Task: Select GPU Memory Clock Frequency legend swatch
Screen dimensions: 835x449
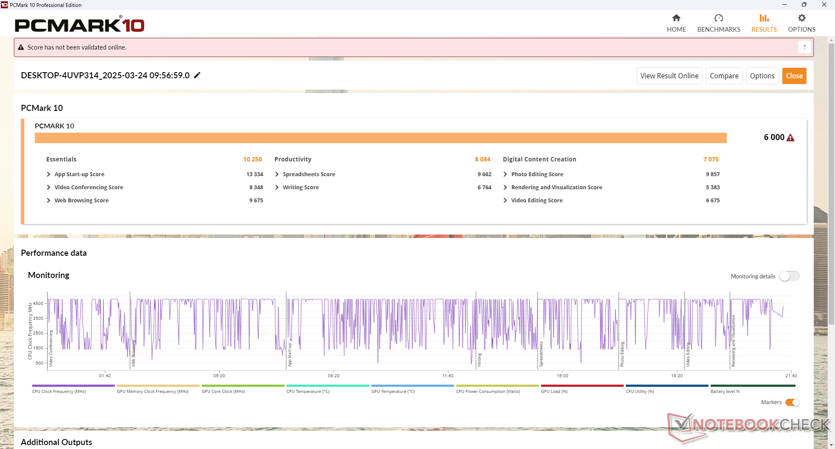Action: pyautogui.click(x=158, y=385)
